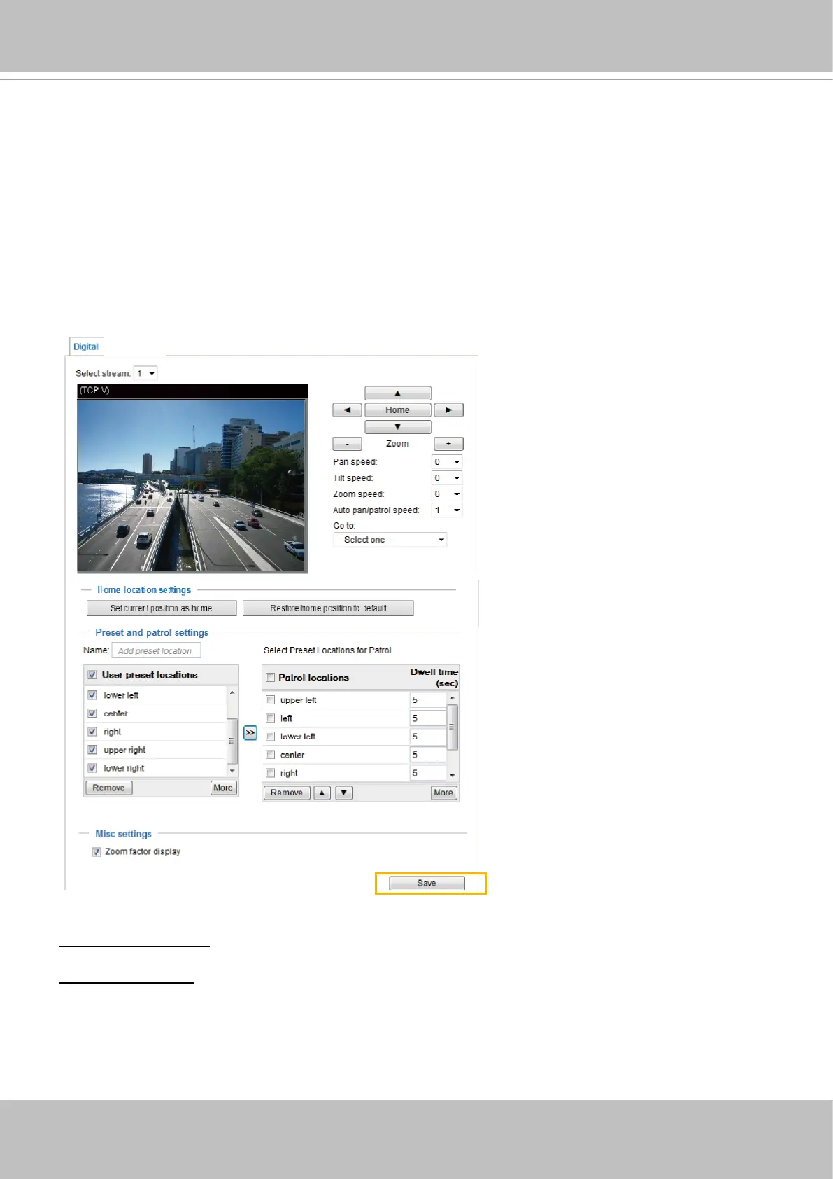Check the 'left' patrol location
Viewport: 833px width, 1179px height.
(270, 718)
